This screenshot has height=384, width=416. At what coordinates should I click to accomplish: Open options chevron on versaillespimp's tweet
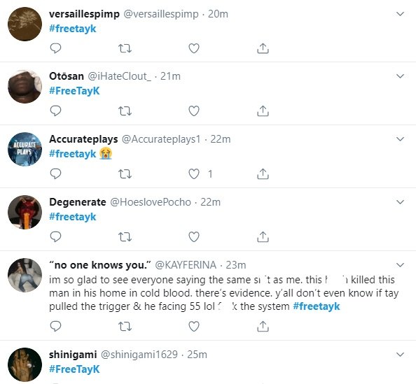[400, 14]
